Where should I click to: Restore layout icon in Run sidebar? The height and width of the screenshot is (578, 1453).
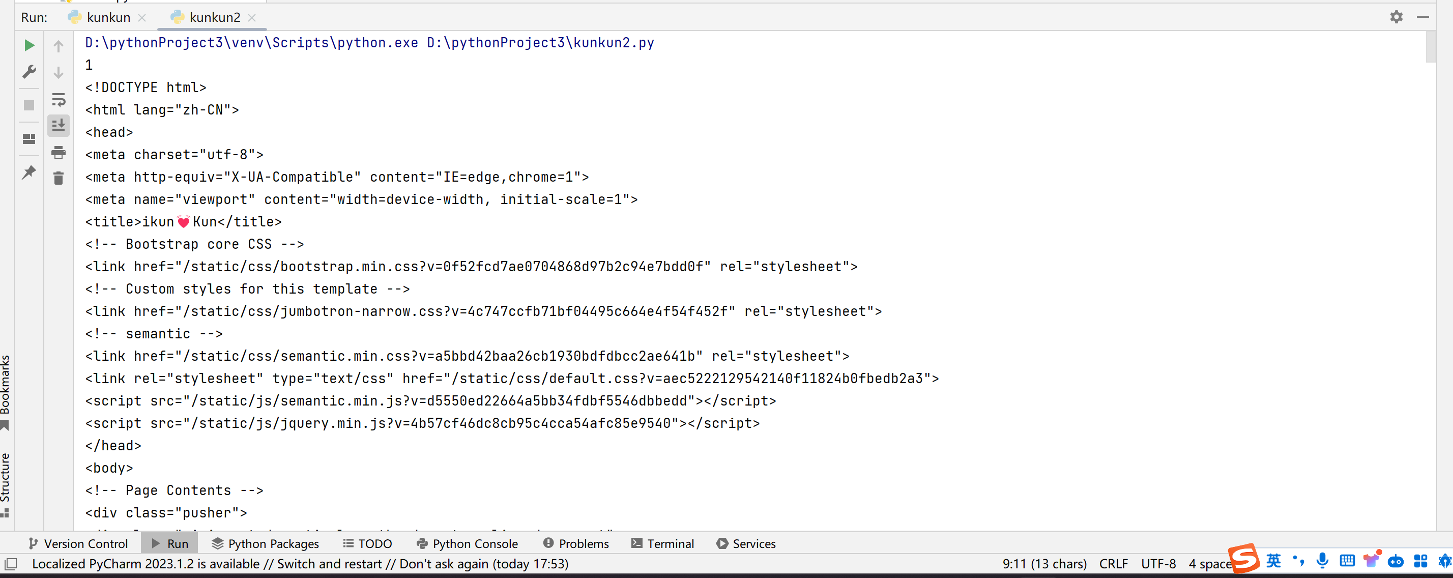pos(29,138)
